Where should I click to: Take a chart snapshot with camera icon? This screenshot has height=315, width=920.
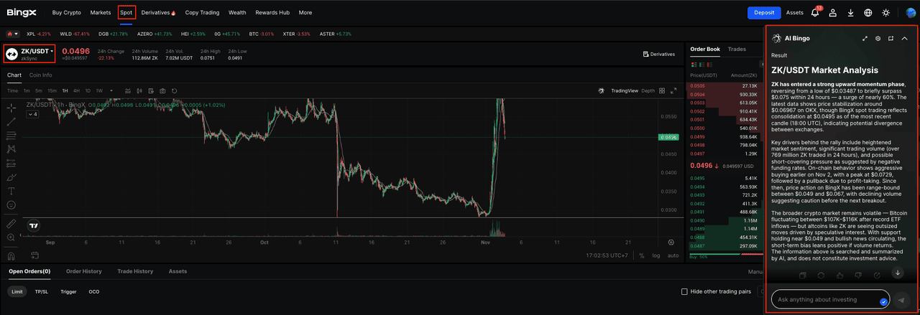pyautogui.click(x=162, y=91)
